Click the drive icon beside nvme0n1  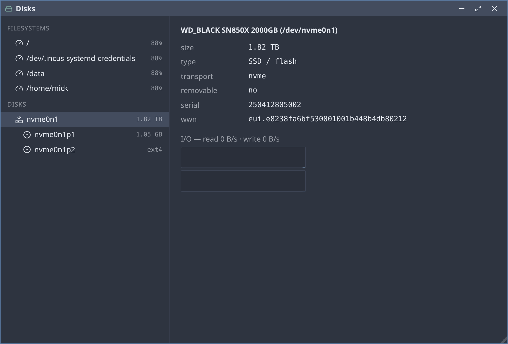point(19,120)
